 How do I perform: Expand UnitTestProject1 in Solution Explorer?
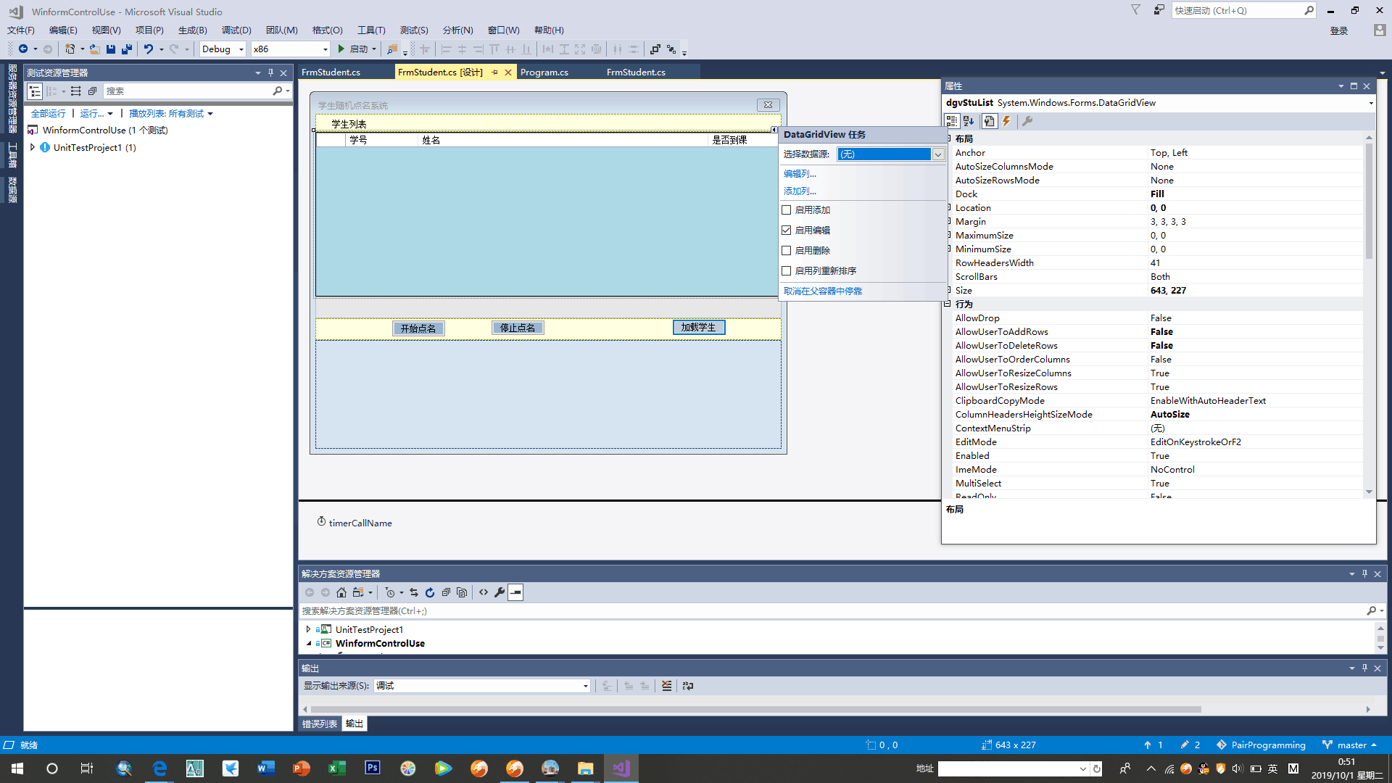[308, 629]
